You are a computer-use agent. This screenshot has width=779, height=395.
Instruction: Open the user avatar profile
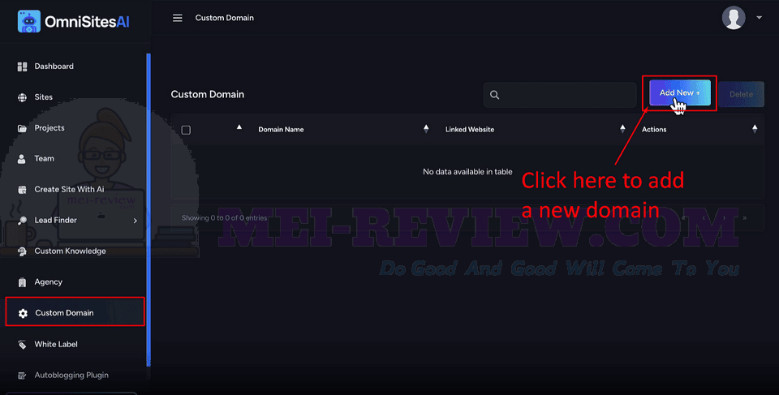coord(734,18)
